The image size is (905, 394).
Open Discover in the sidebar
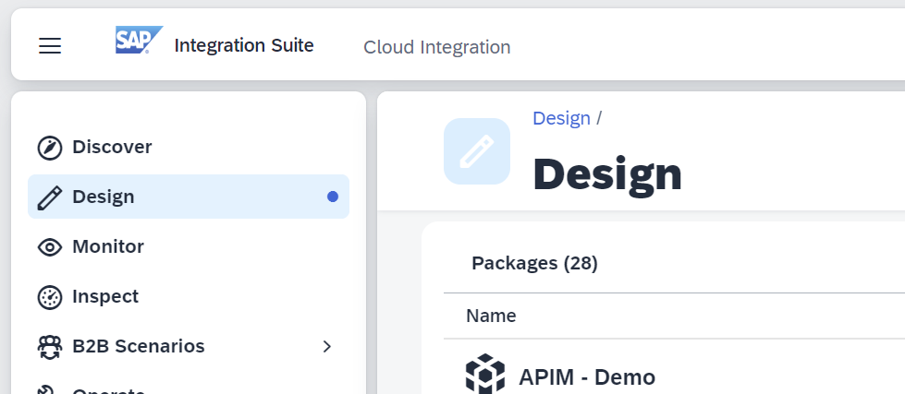[189, 147]
